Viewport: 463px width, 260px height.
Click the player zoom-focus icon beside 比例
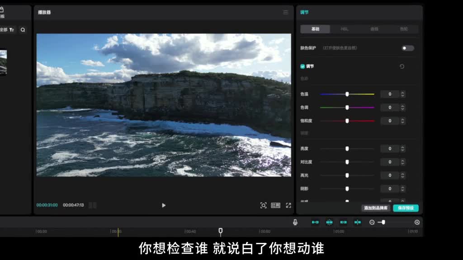263,205
